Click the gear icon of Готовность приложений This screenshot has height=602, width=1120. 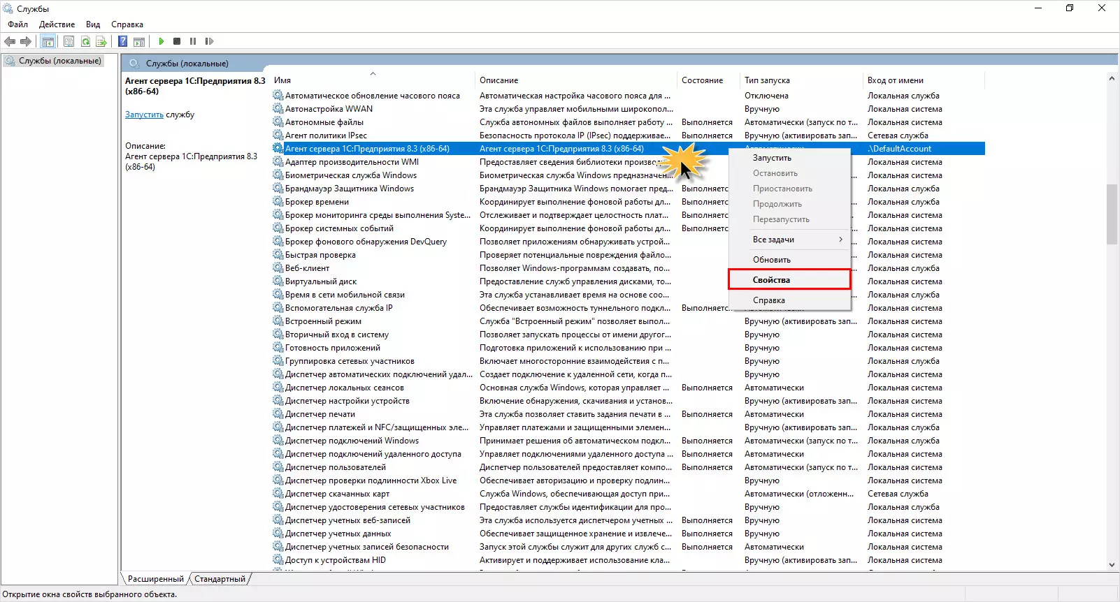pyautogui.click(x=278, y=348)
